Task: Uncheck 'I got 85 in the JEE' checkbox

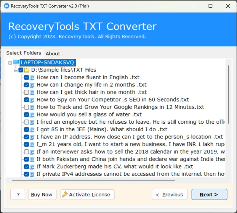Action: 26,130
